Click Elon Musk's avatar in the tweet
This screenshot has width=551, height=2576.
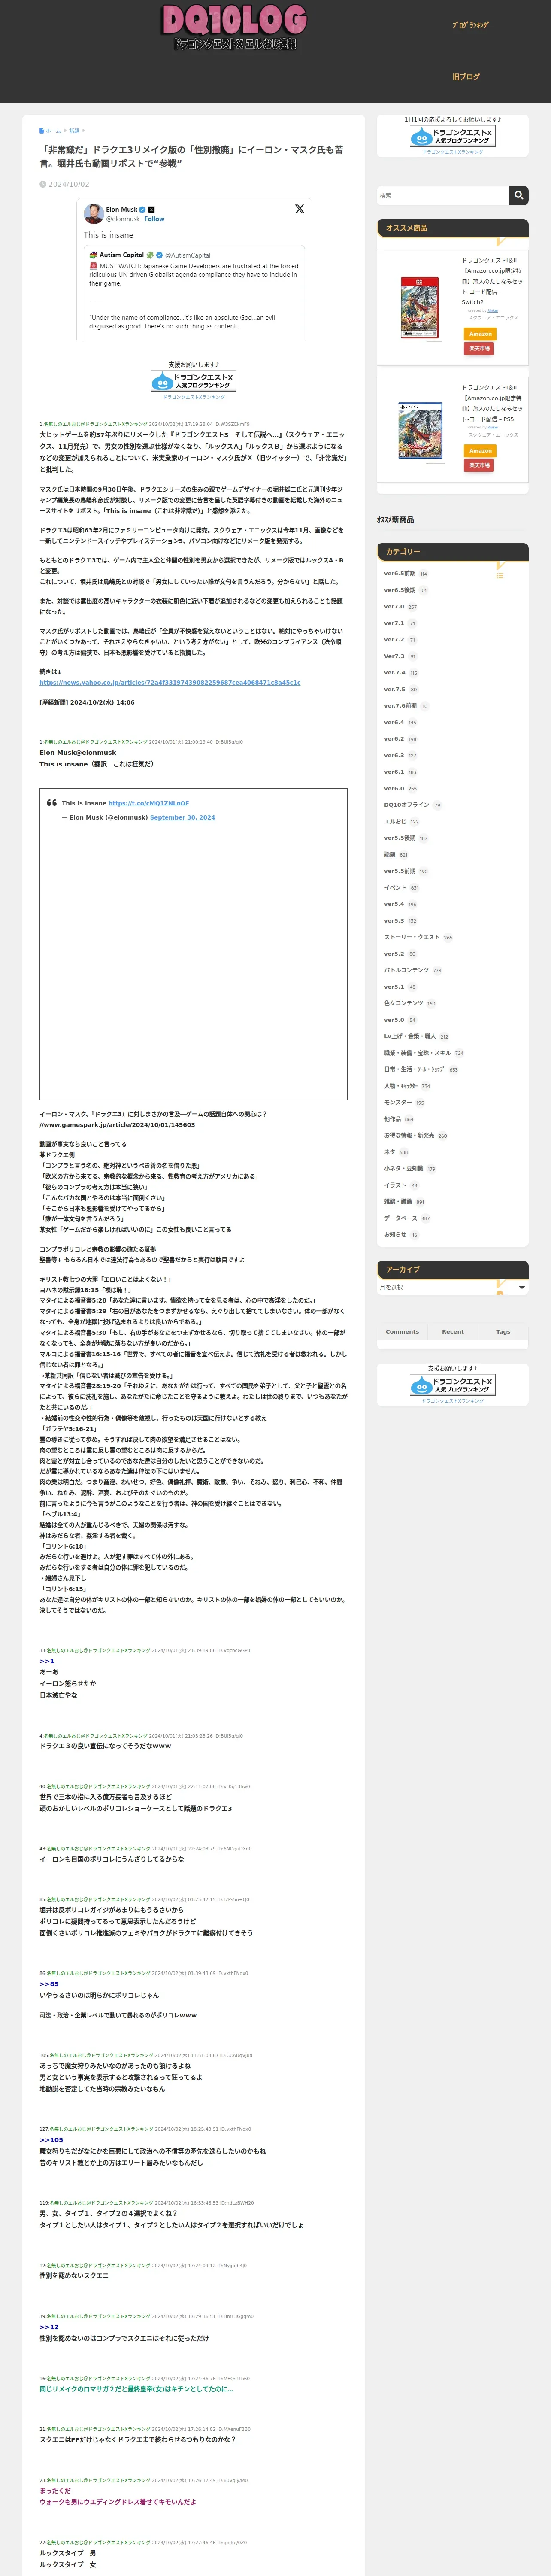[x=93, y=213]
